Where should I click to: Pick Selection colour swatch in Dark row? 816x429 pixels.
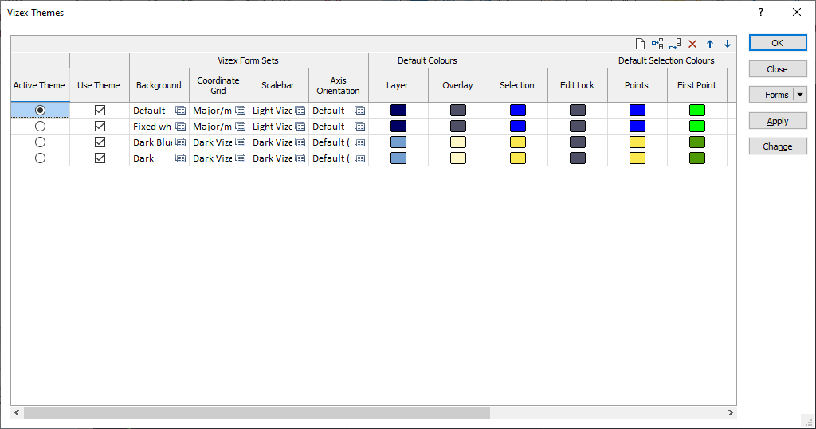pos(518,158)
